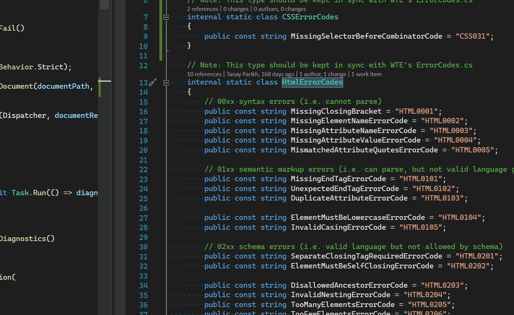The image size is (514, 315).
Task: Collapse the CSSErrorCodes class fold region
Action: click(x=166, y=17)
